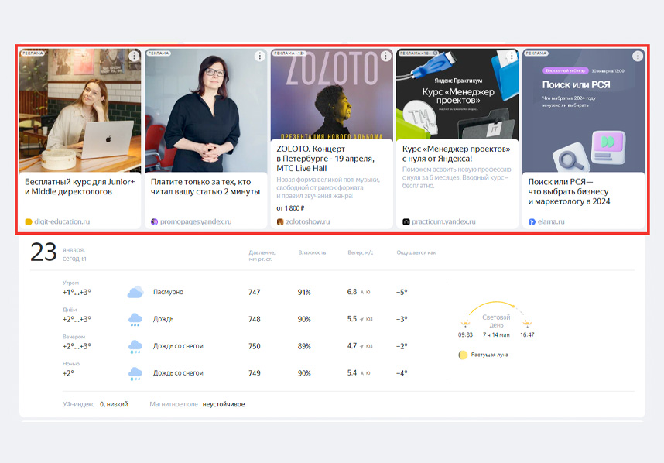Click the ZOLOTO album presentation poster image

click(x=332, y=94)
